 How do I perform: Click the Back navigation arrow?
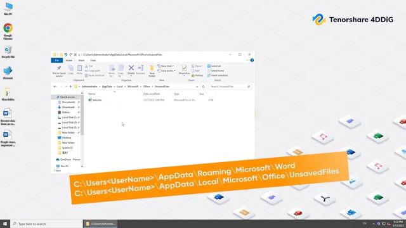[x=55, y=87]
